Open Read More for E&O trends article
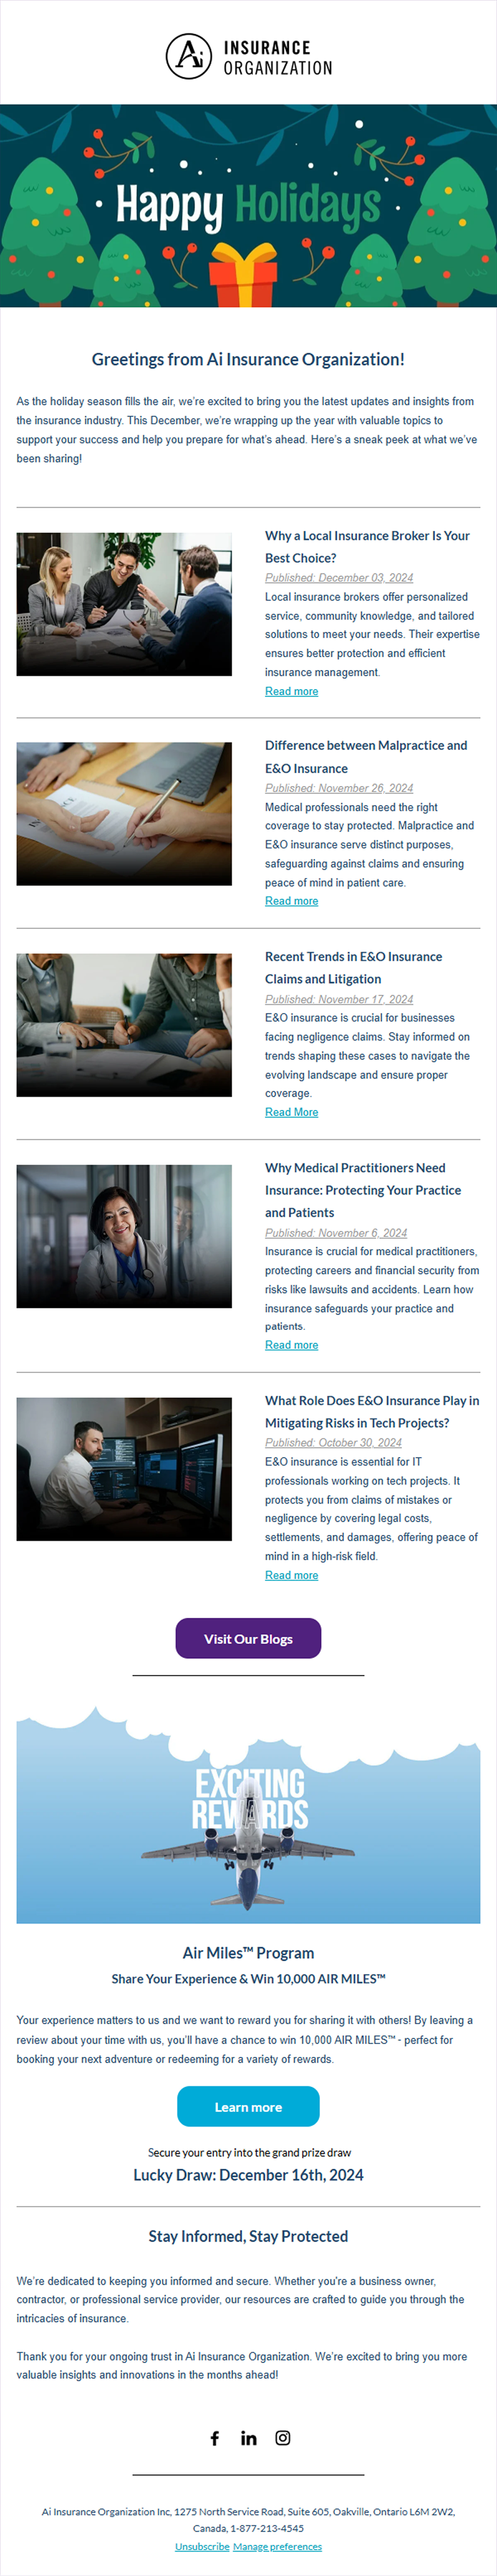497x2576 pixels. click(291, 1112)
